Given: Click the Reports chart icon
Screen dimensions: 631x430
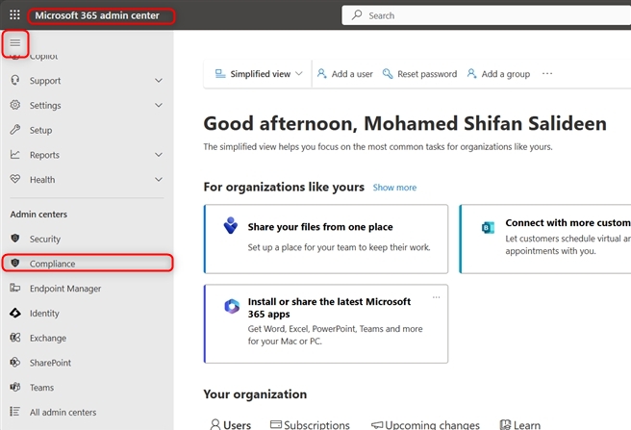Looking at the screenshot, I should click(14, 155).
